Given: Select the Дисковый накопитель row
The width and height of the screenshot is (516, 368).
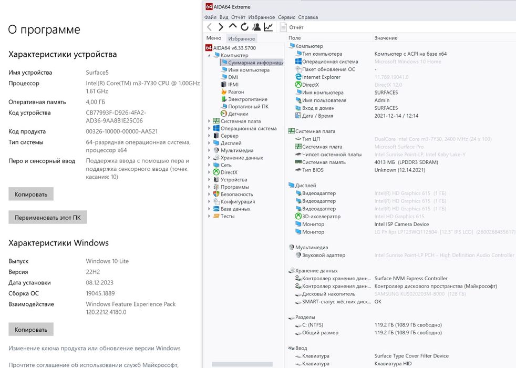Looking at the screenshot, I should coord(401,293).
